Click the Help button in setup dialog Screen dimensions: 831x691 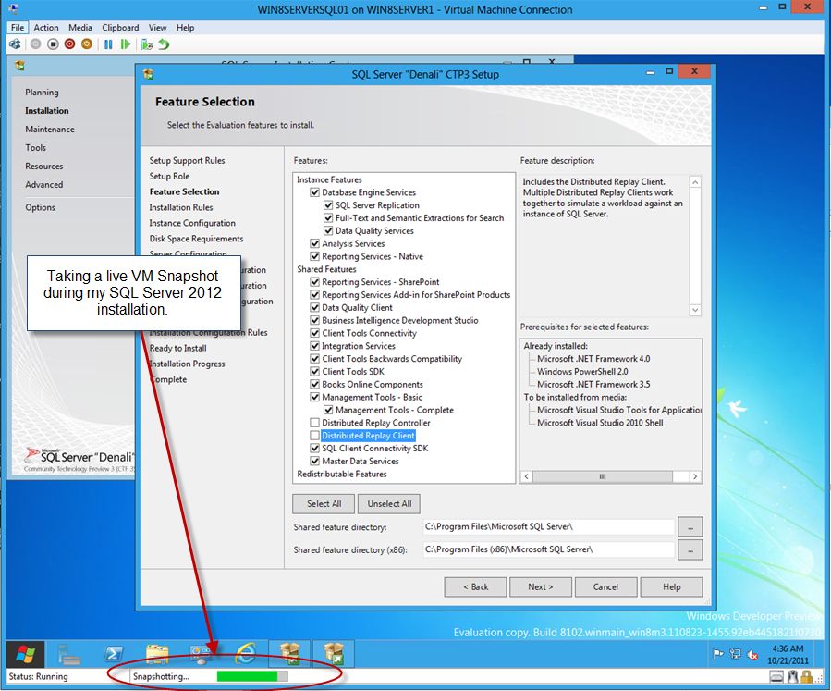671,587
